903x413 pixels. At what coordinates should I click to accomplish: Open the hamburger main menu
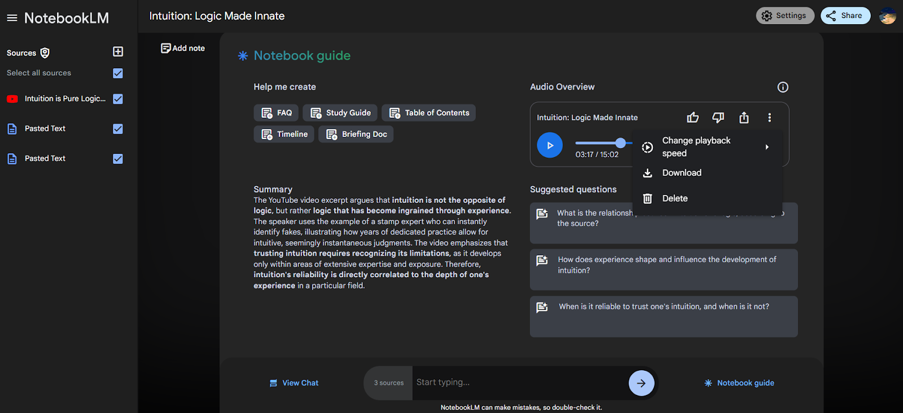tap(12, 18)
